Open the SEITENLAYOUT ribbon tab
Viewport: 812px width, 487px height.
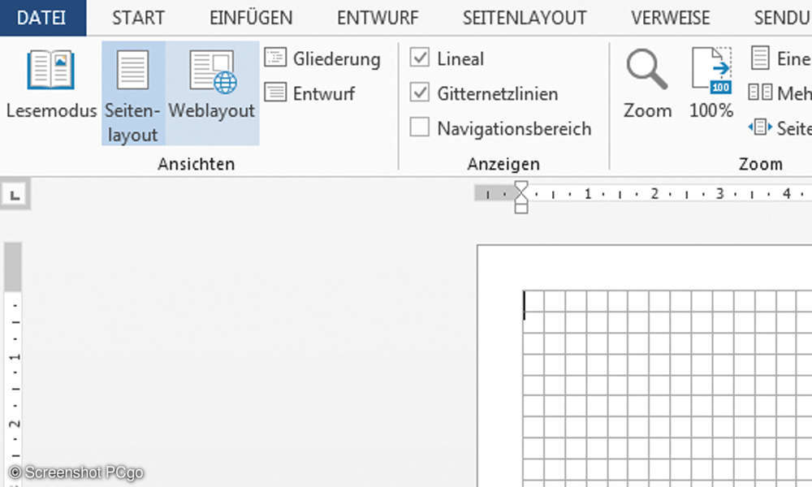click(x=524, y=17)
